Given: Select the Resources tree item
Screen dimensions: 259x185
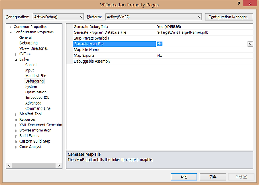Looking at the screenshot, I should 27,119.
